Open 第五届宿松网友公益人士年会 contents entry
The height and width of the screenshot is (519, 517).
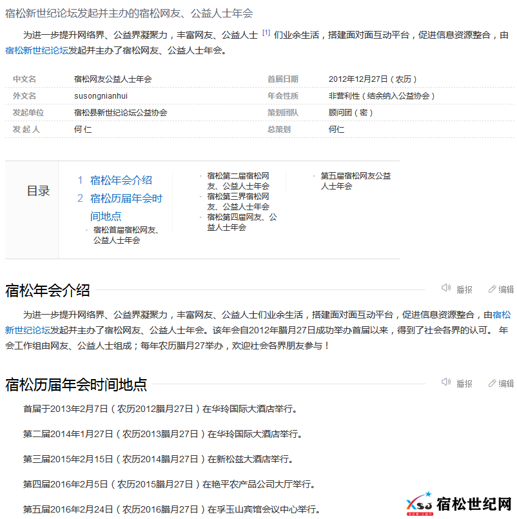(x=355, y=181)
